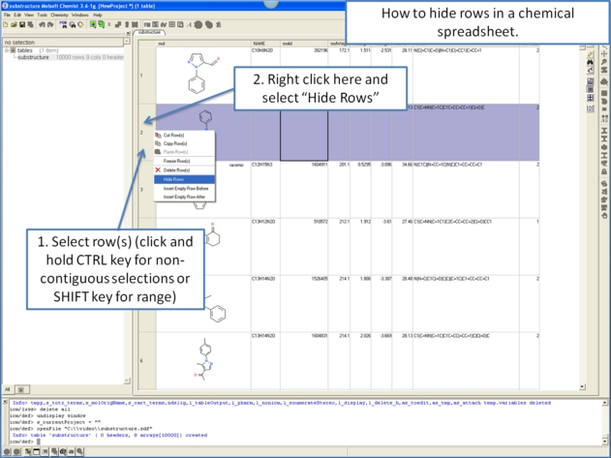Click the Save icon in toolbar
611x458 pixels.
click(22, 25)
